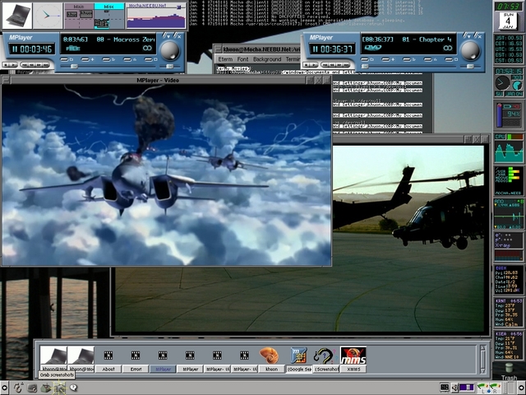
Task: Click the folder-icon oval button in DVD MPlayer
Action: point(365,59)
